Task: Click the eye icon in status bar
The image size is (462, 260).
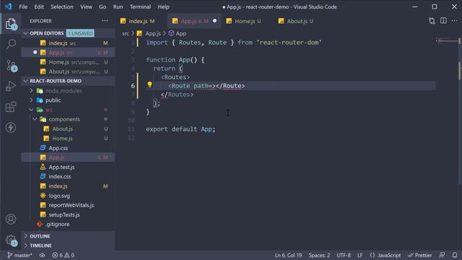Action: 43,255
